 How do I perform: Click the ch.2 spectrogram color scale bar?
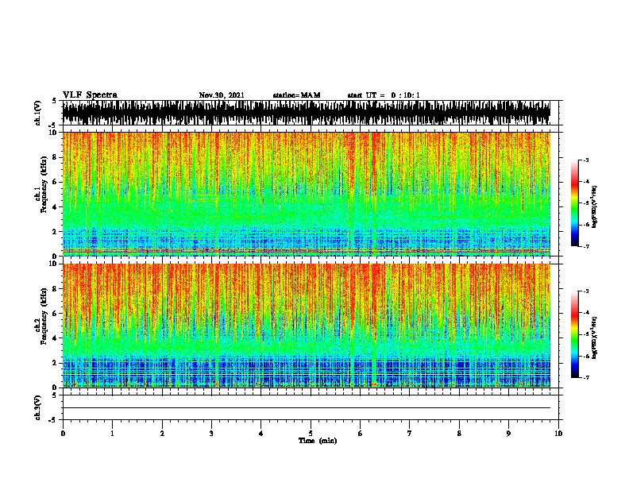[575, 334]
